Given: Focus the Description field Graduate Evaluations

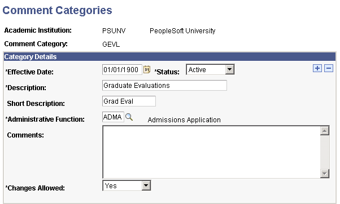Looking at the screenshot, I should pos(164,86).
